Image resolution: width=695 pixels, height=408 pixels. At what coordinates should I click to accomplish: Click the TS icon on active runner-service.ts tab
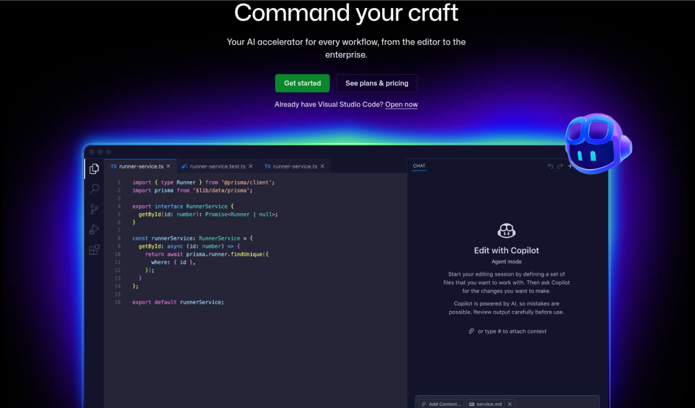pos(113,166)
